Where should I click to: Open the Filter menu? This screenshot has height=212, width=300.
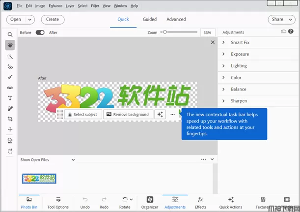point(95,6)
